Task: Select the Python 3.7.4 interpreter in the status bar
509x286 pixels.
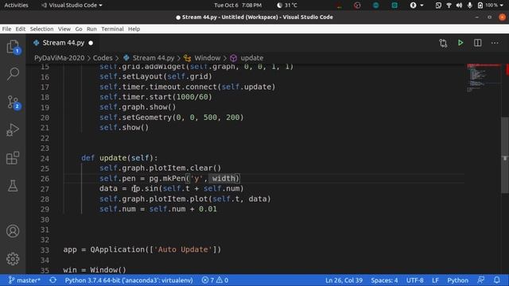Action: click(x=129, y=280)
